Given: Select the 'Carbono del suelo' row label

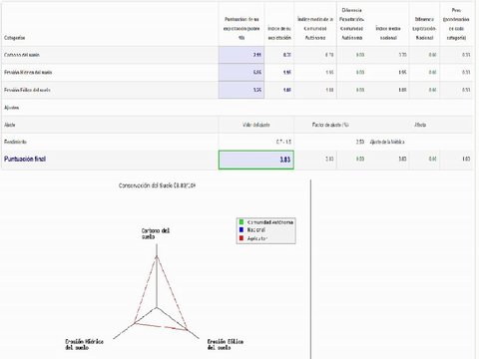Looking at the screenshot, I should pyautogui.click(x=22, y=55).
